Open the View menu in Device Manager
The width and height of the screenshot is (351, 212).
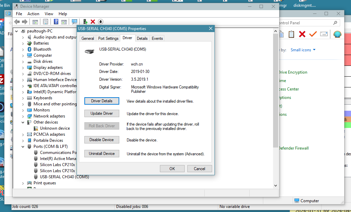pos(49,14)
